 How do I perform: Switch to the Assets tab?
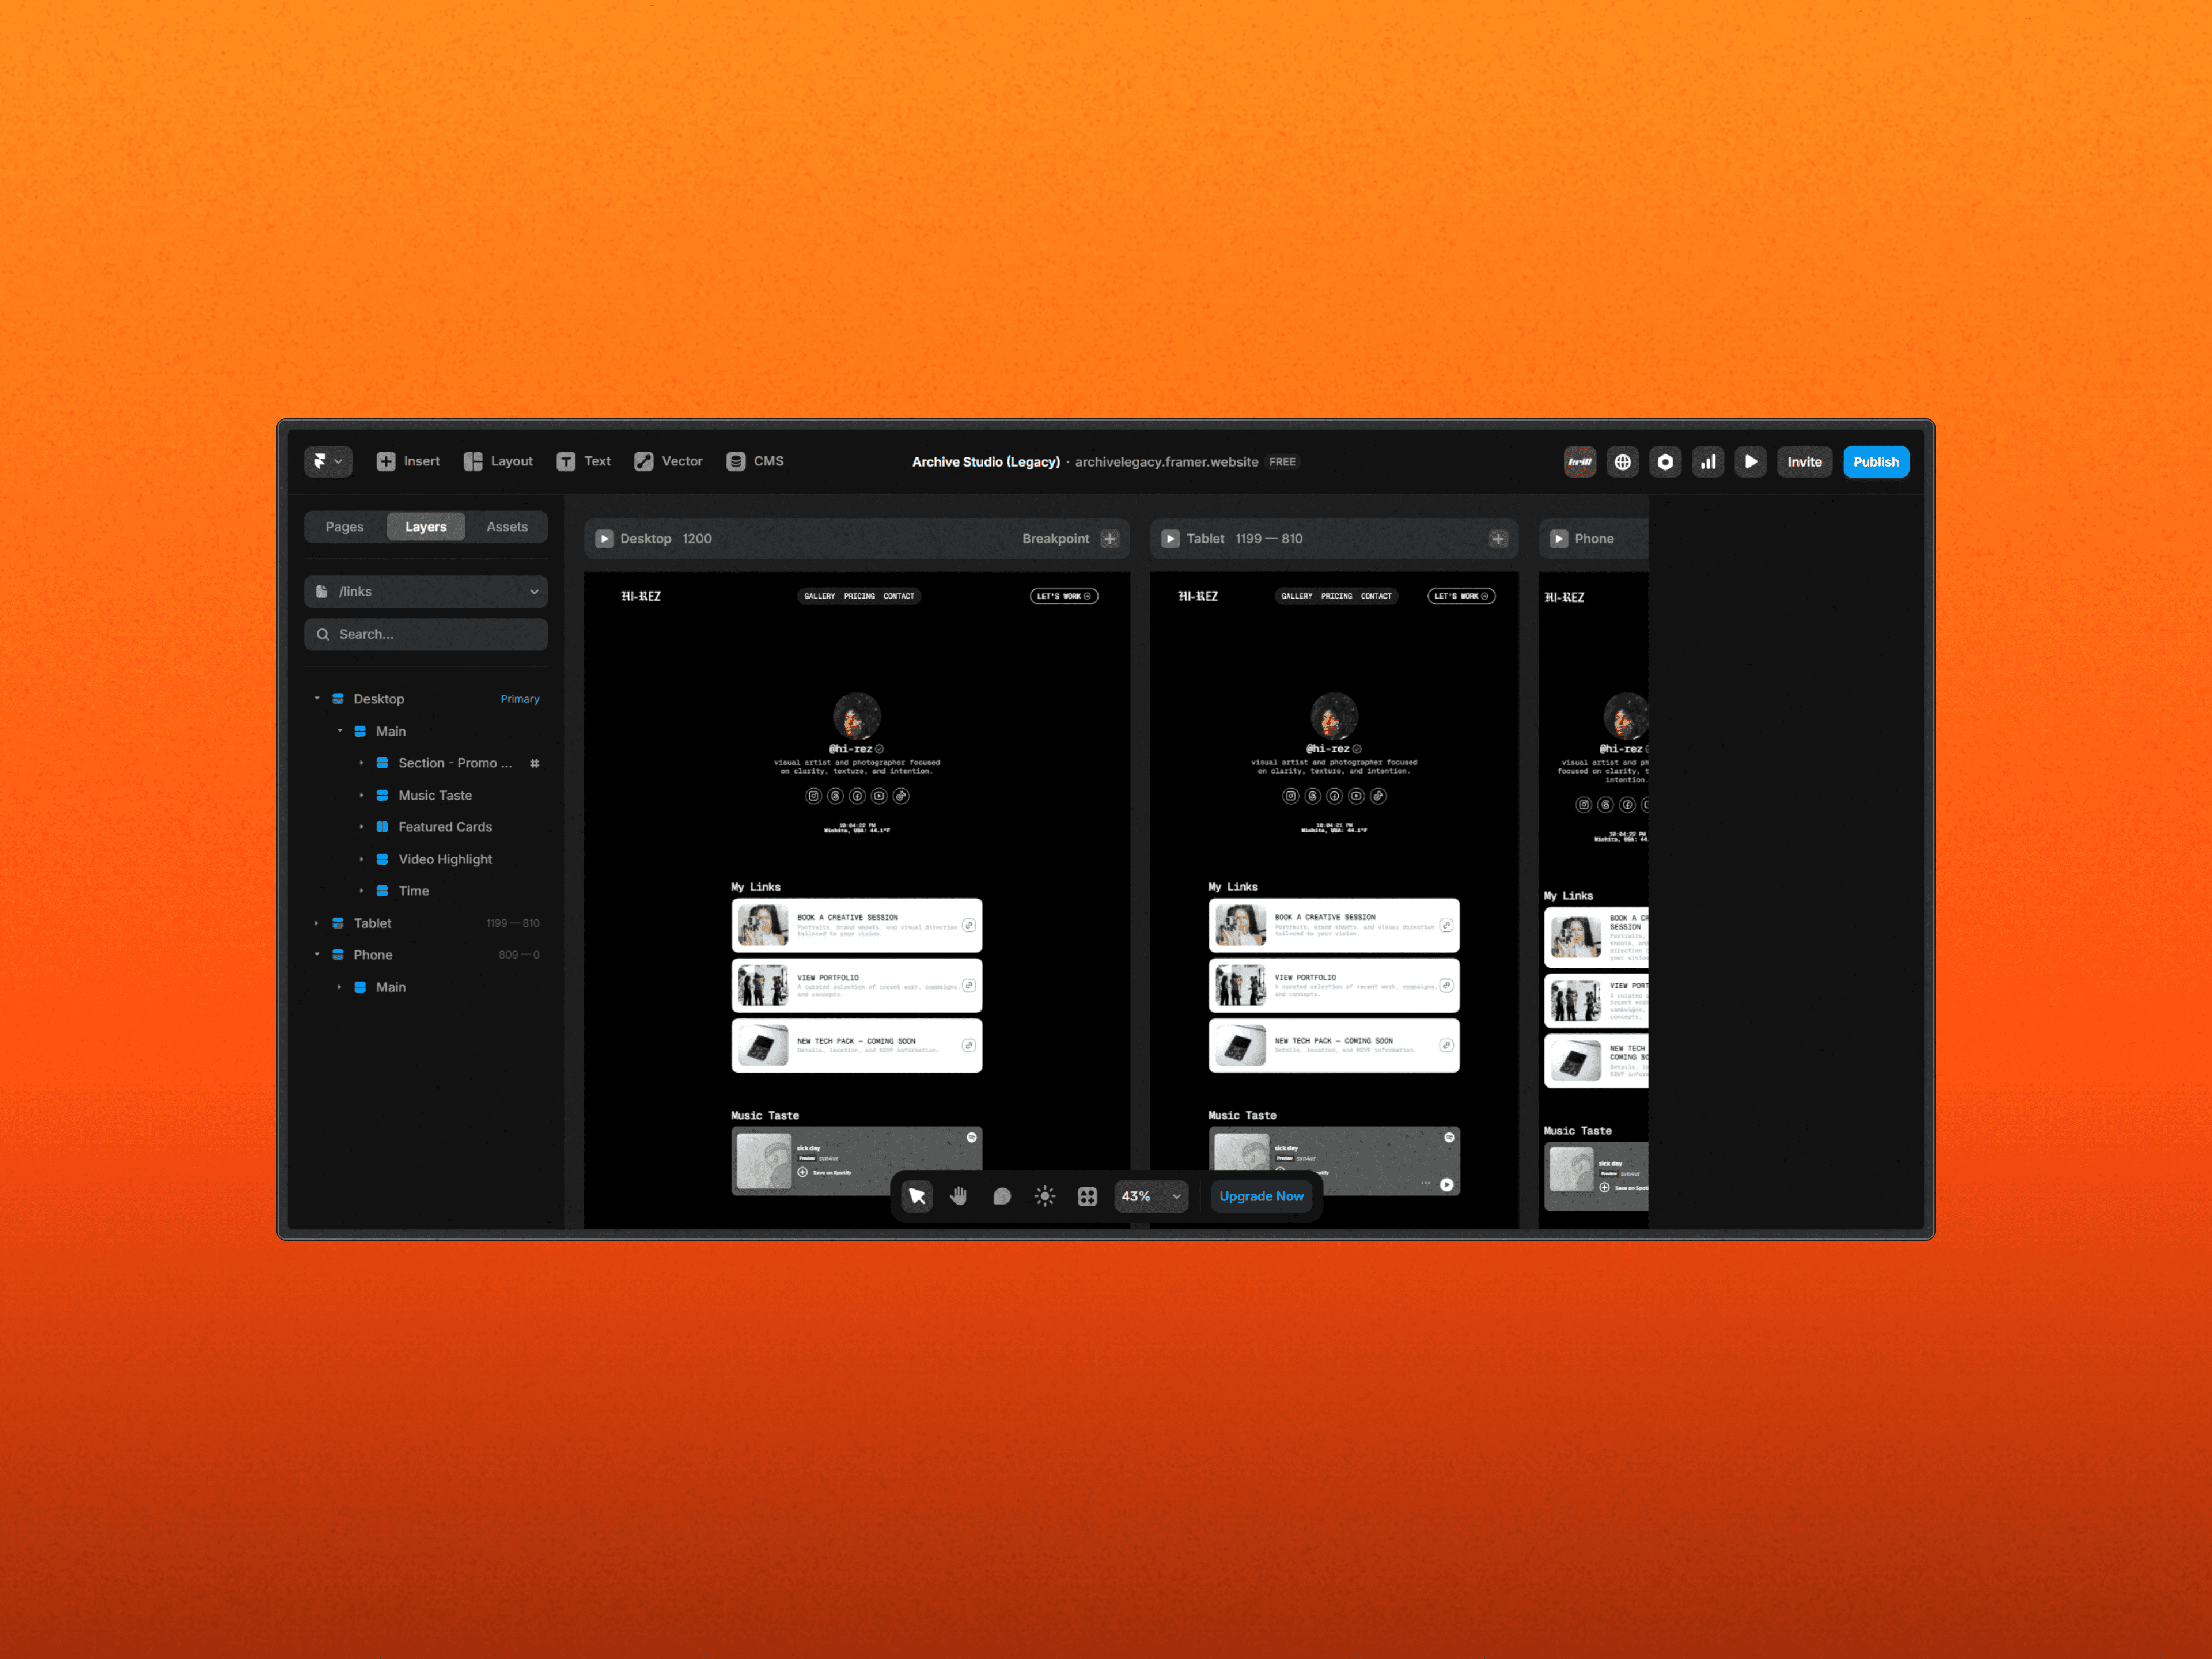507,527
